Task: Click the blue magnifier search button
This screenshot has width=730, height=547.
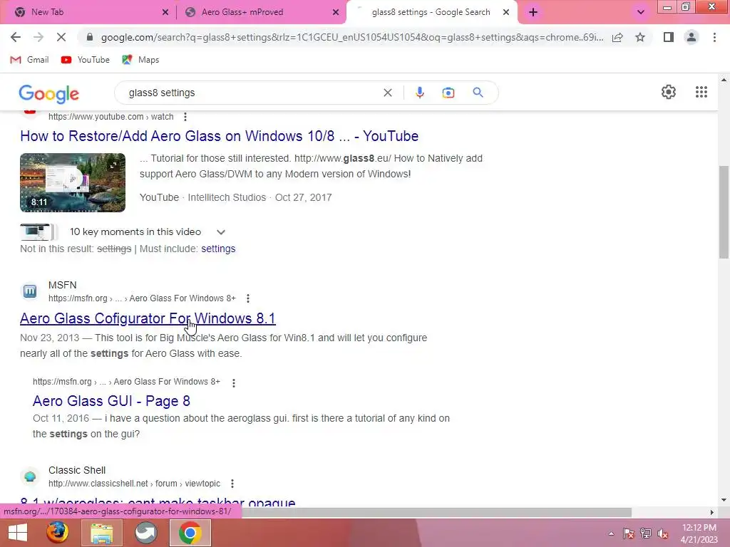Action: click(478, 93)
